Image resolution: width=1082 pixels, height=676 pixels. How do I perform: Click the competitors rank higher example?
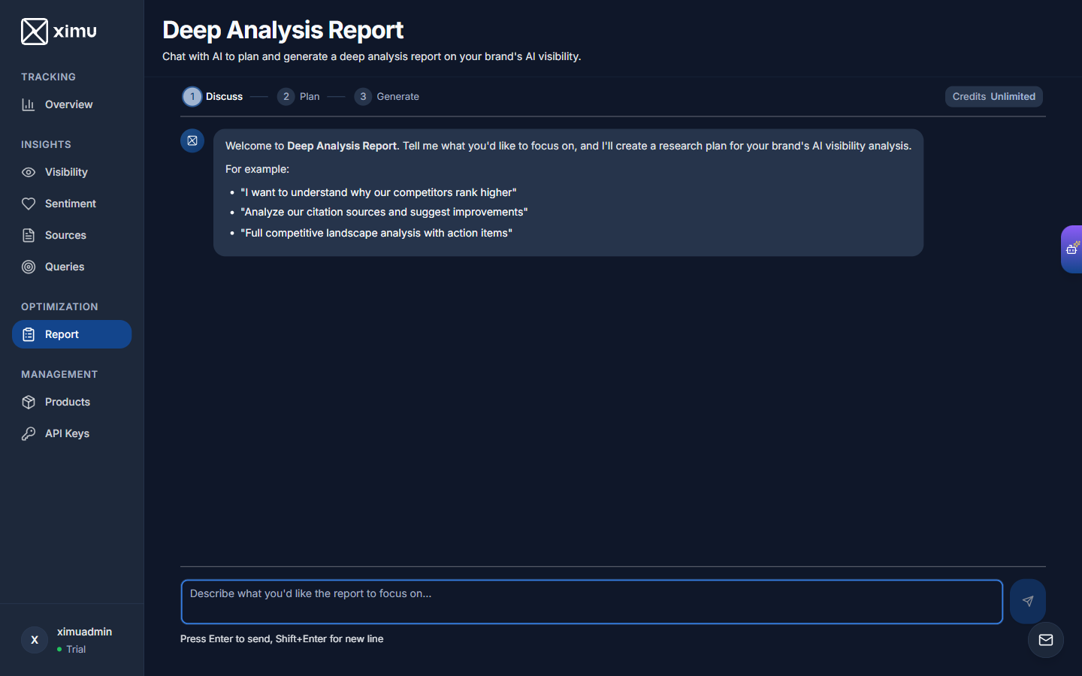coord(379,192)
